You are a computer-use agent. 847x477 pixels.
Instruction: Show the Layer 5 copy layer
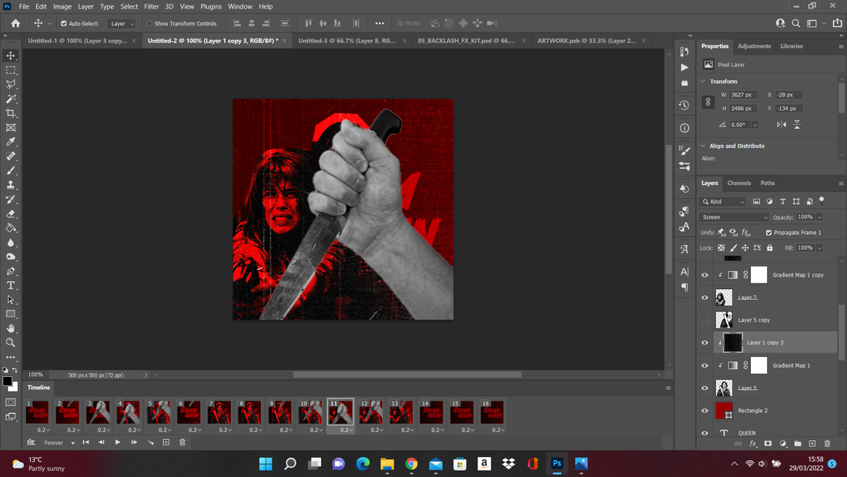pos(705,320)
